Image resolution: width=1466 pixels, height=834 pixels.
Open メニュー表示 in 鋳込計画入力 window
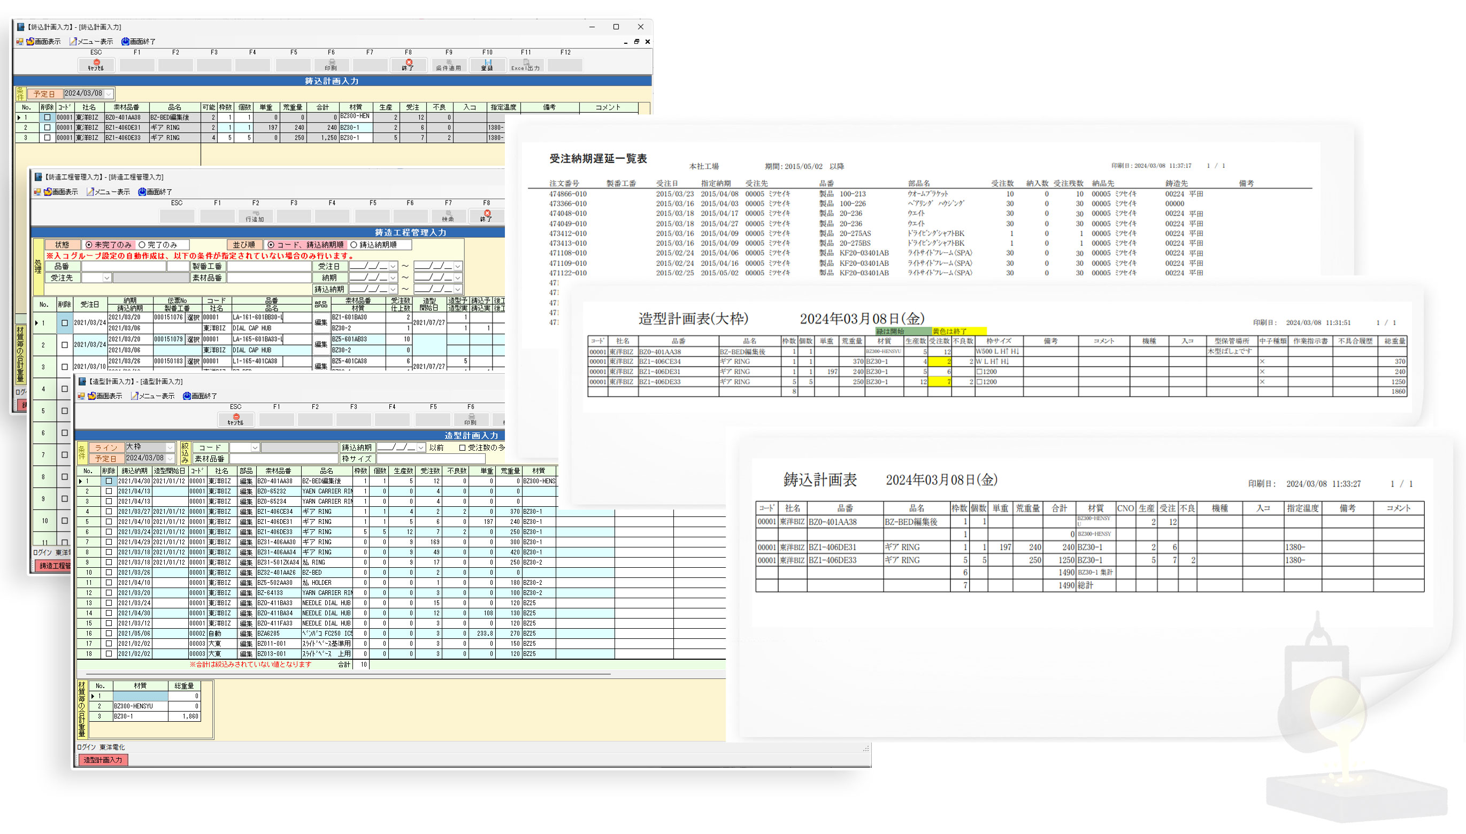click(91, 41)
